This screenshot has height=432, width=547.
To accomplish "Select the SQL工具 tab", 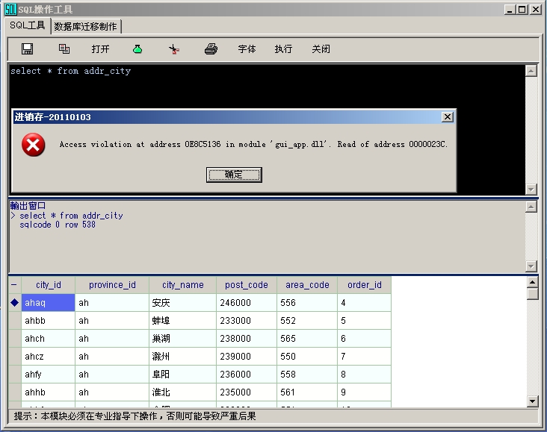I will [x=28, y=25].
